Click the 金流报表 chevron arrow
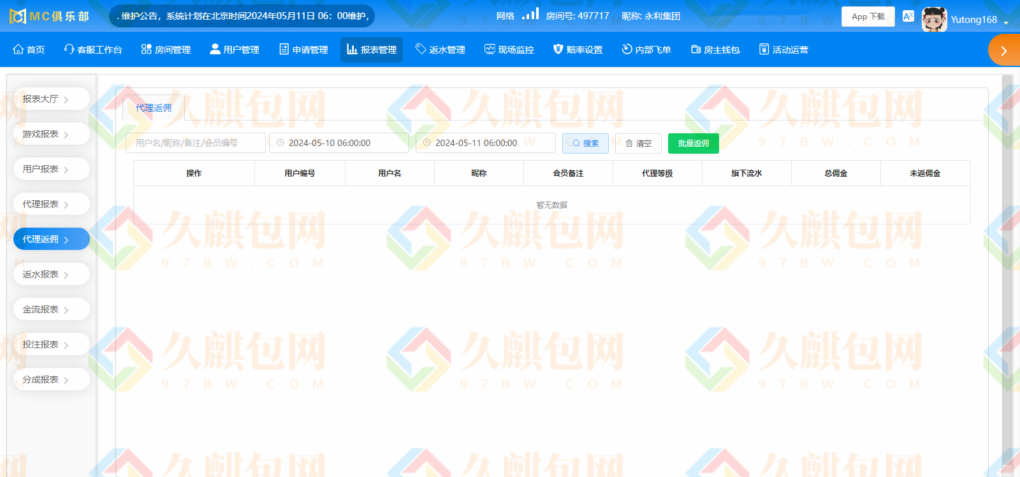Screen dimensions: 1020x477 66,310
